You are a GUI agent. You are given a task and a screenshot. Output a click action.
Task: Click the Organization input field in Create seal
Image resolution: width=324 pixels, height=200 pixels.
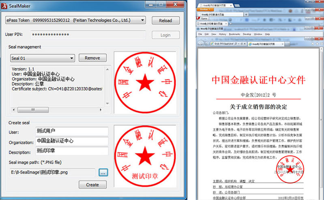(72, 141)
